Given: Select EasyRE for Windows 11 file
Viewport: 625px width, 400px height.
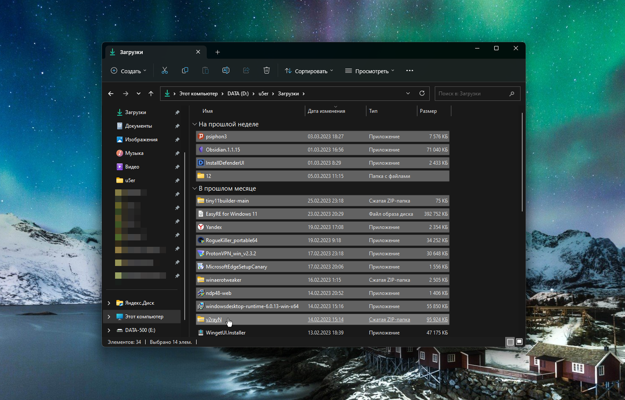Looking at the screenshot, I should (x=322, y=214).
